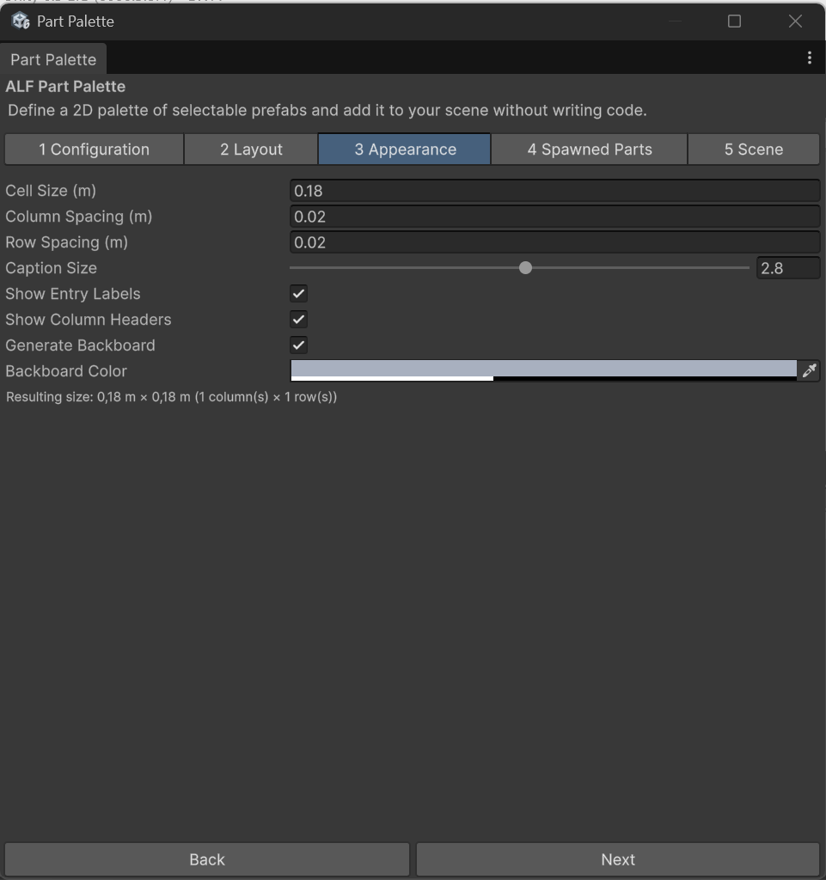Viewport: 826px width, 880px height.
Task: Click the Generate Backboard label text
Action: point(80,345)
